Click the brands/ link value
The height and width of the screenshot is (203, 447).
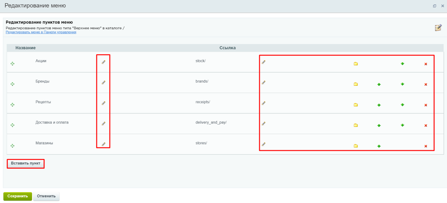pyautogui.click(x=202, y=81)
